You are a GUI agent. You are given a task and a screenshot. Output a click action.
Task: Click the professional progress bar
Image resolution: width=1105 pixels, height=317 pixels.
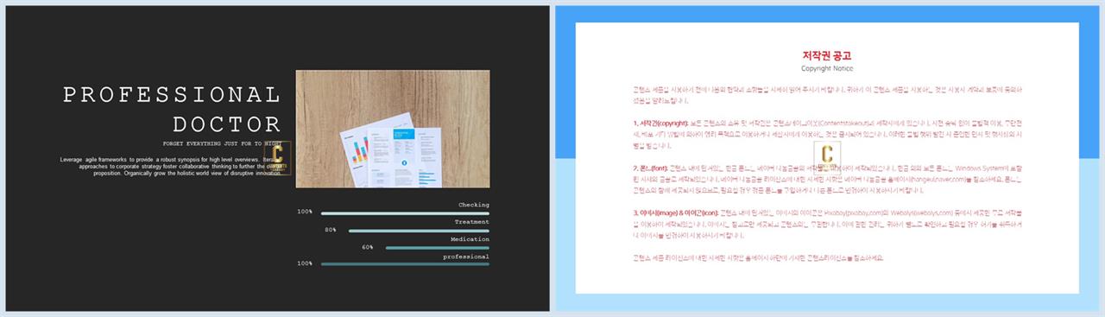coord(405,264)
